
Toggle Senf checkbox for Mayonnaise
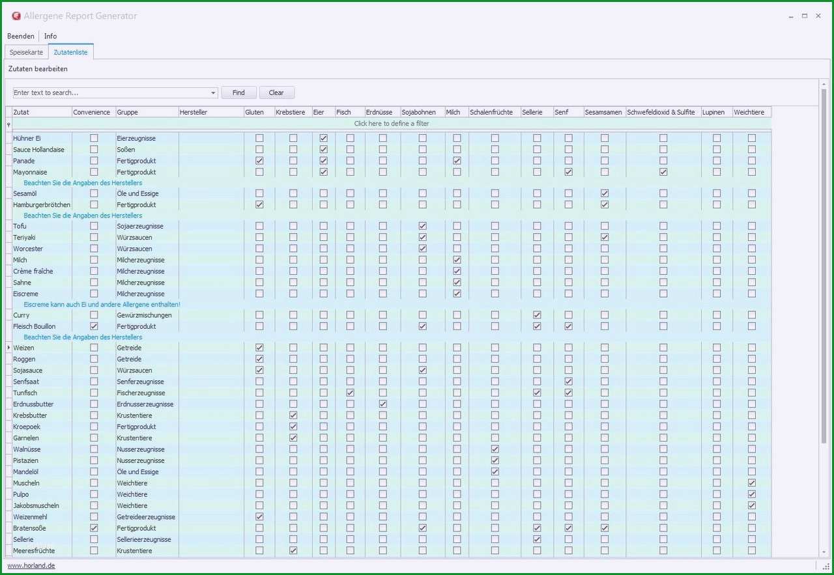coord(568,172)
